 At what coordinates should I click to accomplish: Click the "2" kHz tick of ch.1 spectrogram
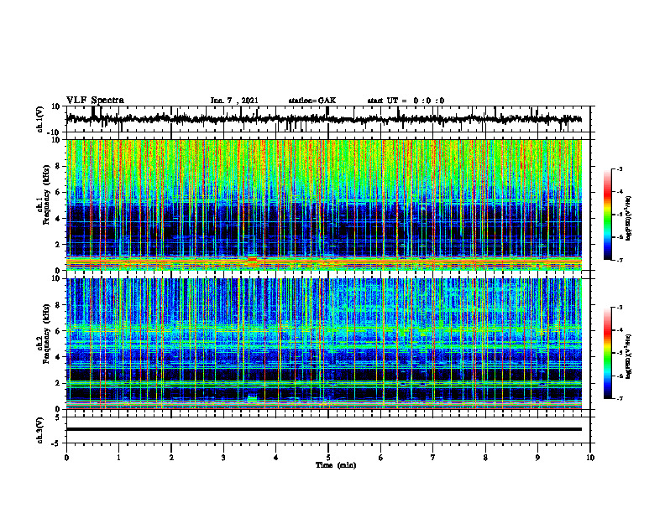point(58,244)
